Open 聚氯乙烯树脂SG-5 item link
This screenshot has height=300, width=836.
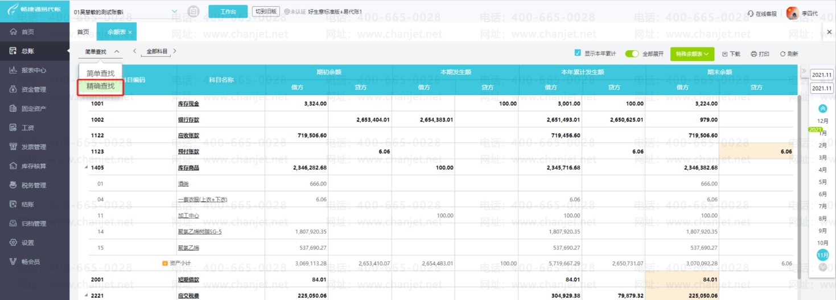[x=200, y=232]
